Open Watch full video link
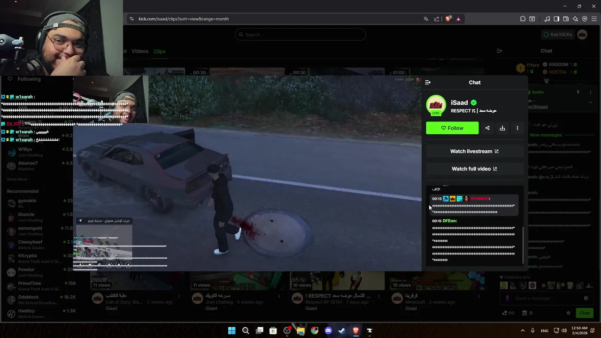This screenshot has height=338, width=601. tap(474, 169)
